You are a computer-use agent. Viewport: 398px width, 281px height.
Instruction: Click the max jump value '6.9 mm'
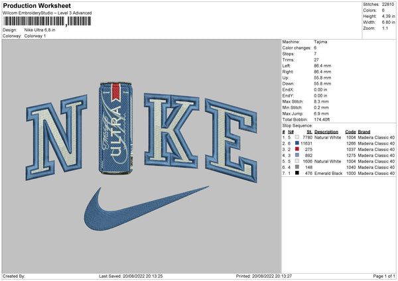(321, 113)
